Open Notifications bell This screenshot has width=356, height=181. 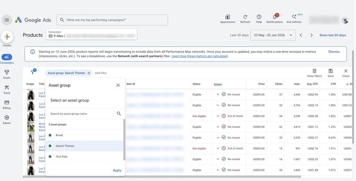(275, 19)
